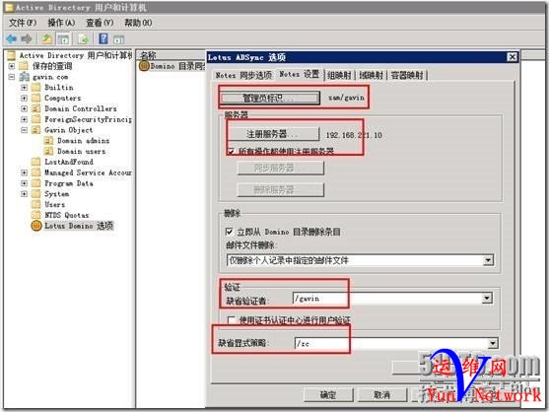549x412 pixels.
Task: Open the 邮件文件删除 dropdown
Action: tap(361, 260)
